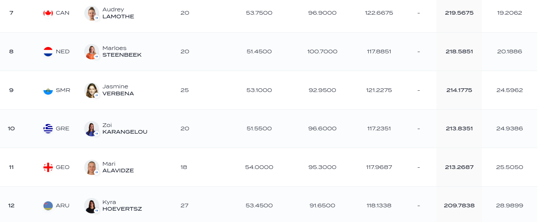Screen dimensions: 540x222
Task: Click the Greece flag icon
Action: point(48,129)
